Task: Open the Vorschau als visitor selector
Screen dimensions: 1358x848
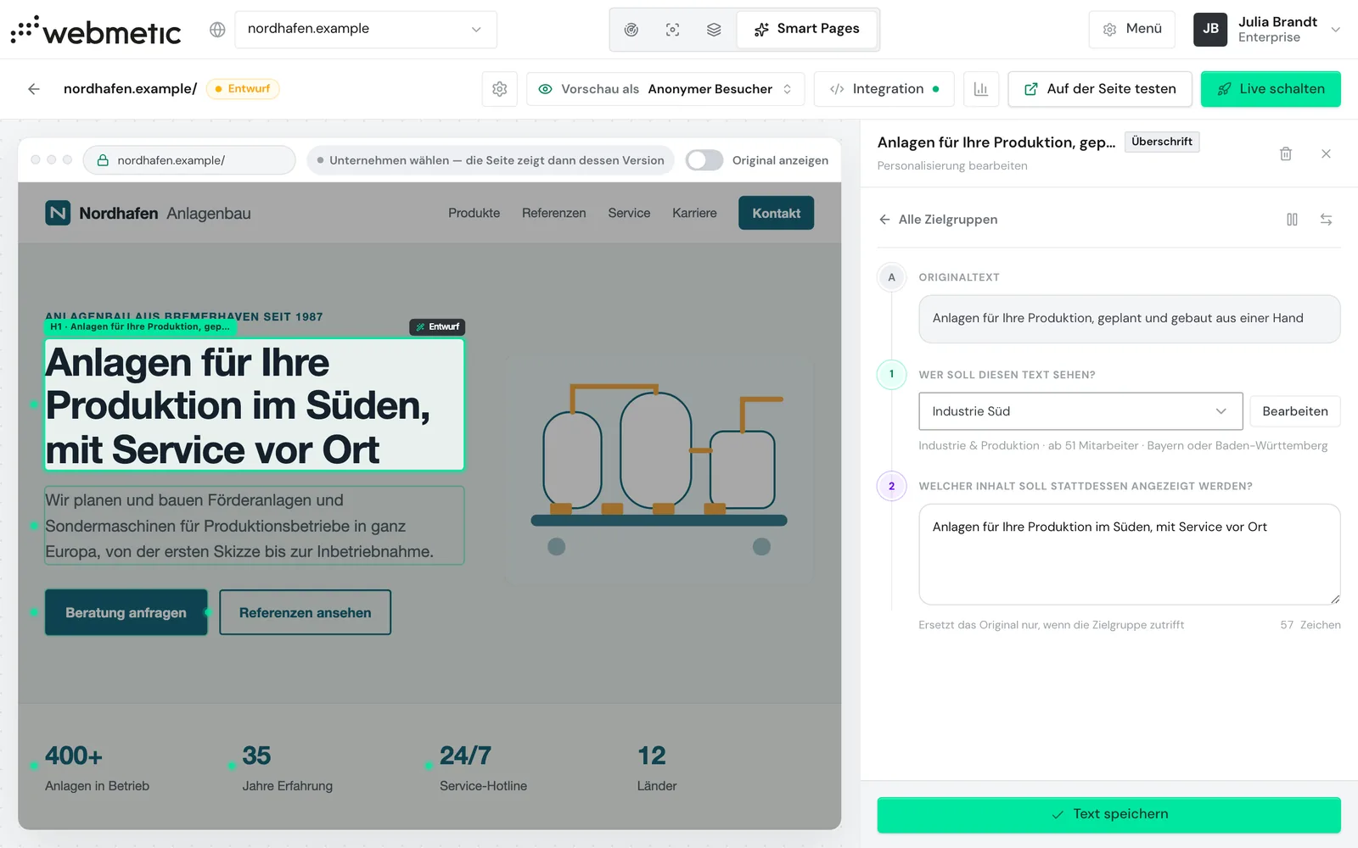Action: pos(665,89)
